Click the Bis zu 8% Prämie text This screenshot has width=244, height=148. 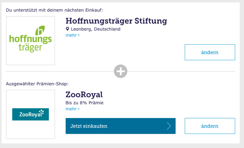coord(85,103)
